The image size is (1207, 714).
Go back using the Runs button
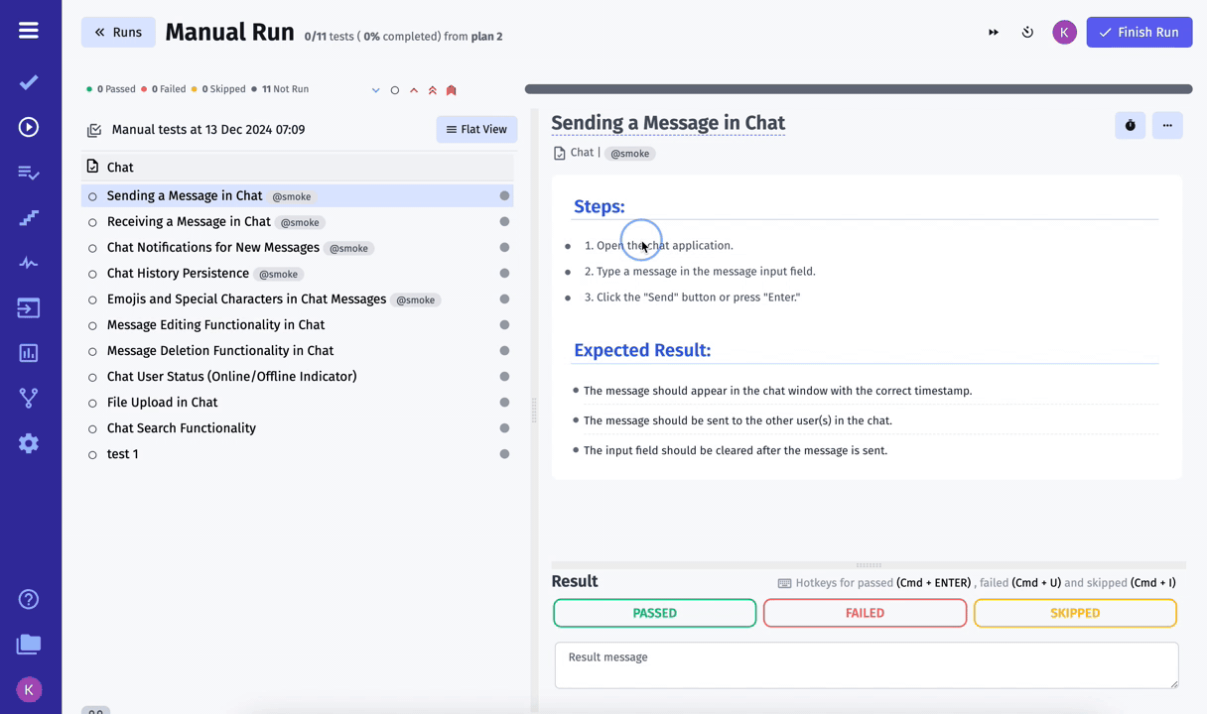[118, 33]
